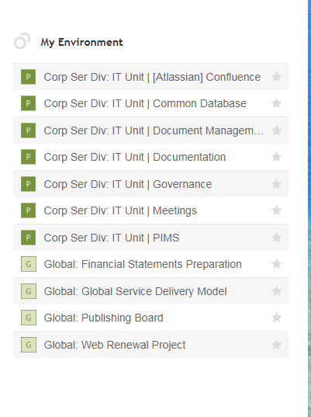Click the P icon beside PIMS entry
311x417 pixels.
[28, 238]
